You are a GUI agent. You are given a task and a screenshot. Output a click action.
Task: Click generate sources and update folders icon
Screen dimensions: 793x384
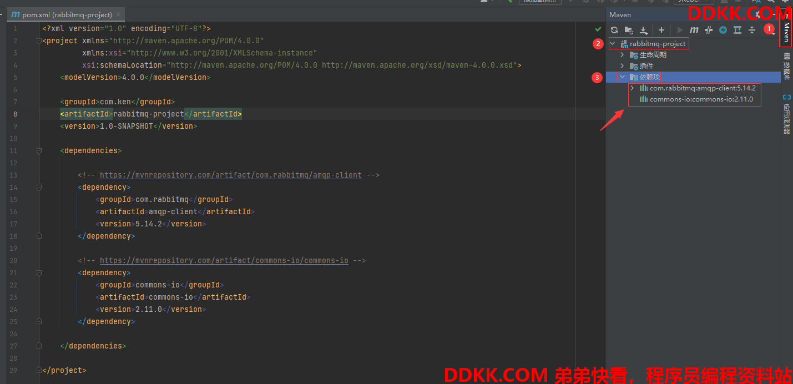pos(629,30)
